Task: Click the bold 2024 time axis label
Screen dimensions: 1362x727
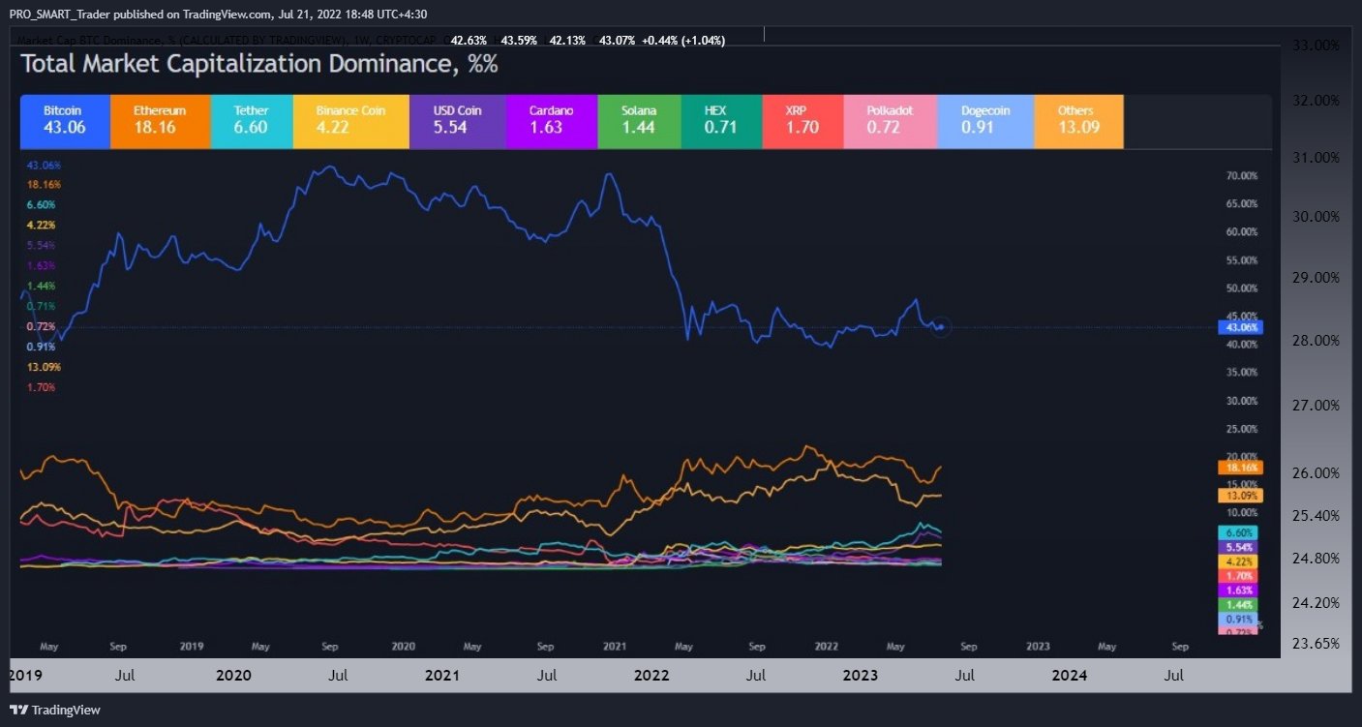Action: click(x=1070, y=676)
